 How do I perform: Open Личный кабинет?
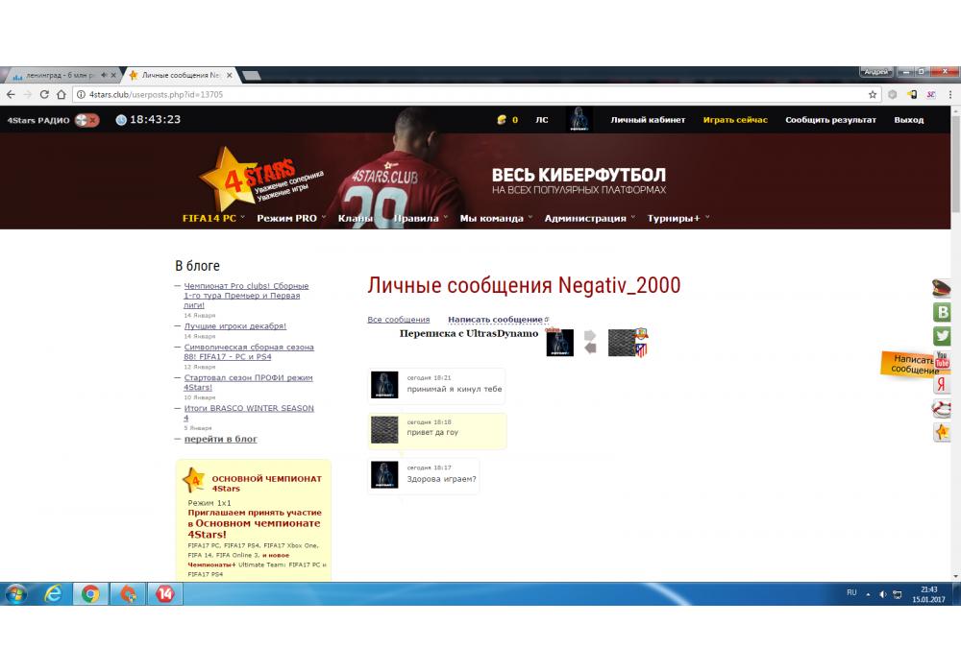(648, 120)
